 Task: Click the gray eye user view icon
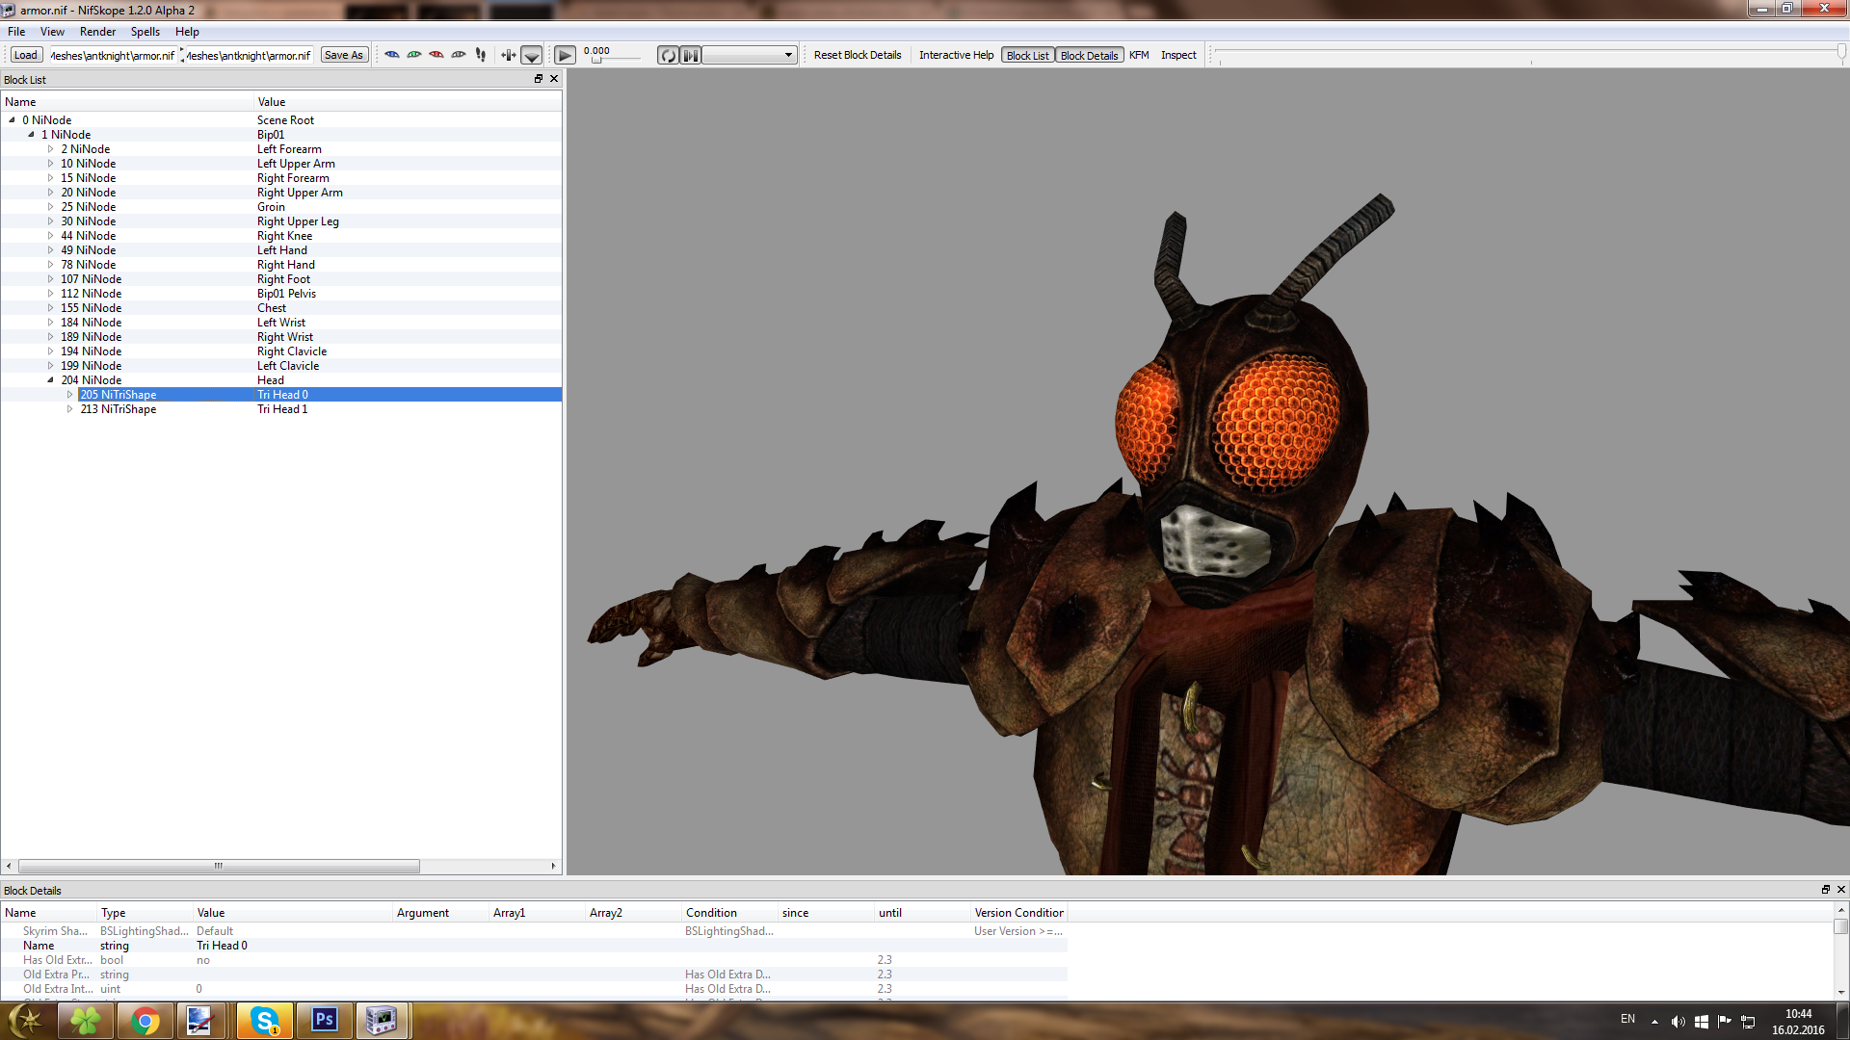click(459, 55)
